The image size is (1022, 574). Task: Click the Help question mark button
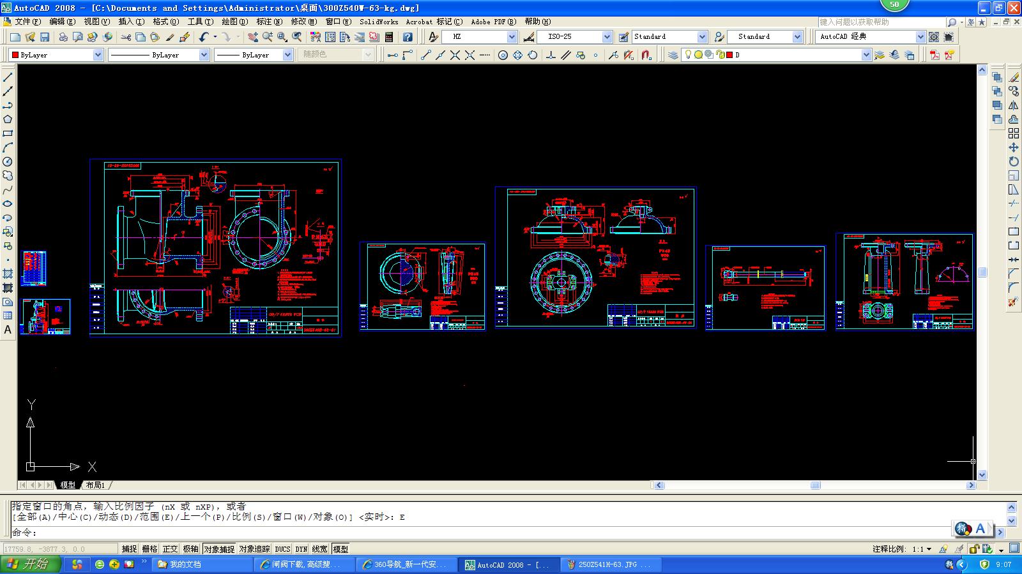pos(407,36)
